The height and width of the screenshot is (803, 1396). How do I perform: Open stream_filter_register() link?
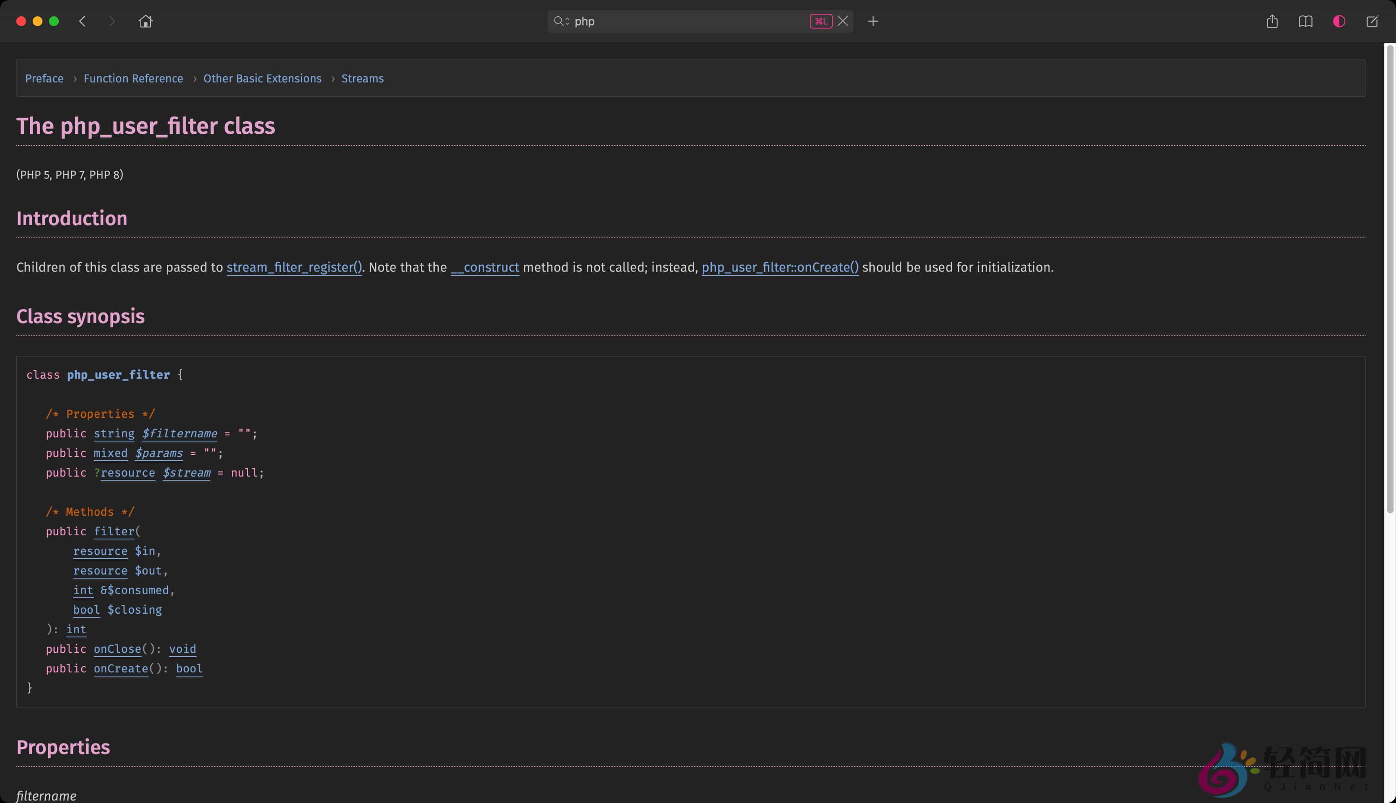(294, 268)
